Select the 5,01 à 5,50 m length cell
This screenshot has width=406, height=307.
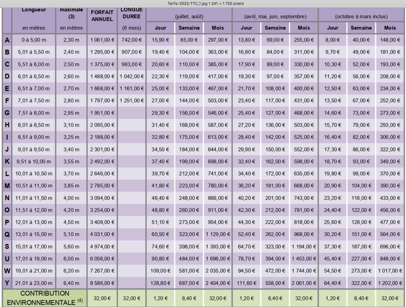pos(34,52)
